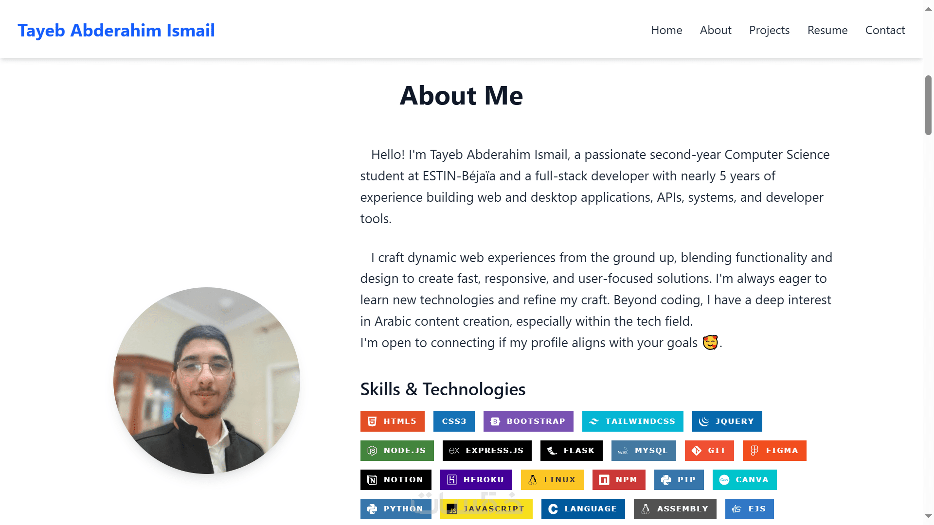Click the Notion badge icon
This screenshot has height=525, width=934.
(x=372, y=480)
